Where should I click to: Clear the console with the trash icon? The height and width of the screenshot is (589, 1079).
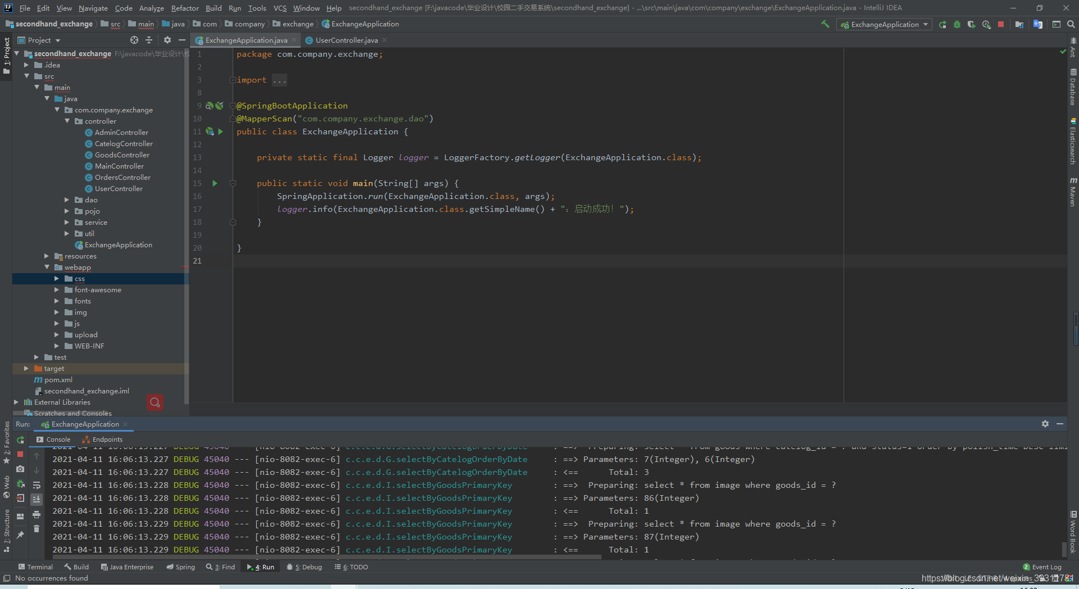pyautogui.click(x=37, y=529)
